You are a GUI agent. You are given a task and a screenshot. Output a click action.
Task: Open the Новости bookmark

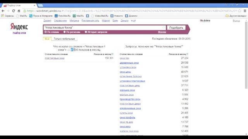point(117,16)
